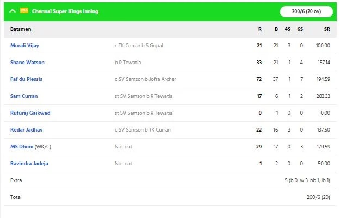The width and height of the screenshot is (340, 218).
Task: Collapse the Chennai Super Kings inning section
Action: click(x=13, y=11)
